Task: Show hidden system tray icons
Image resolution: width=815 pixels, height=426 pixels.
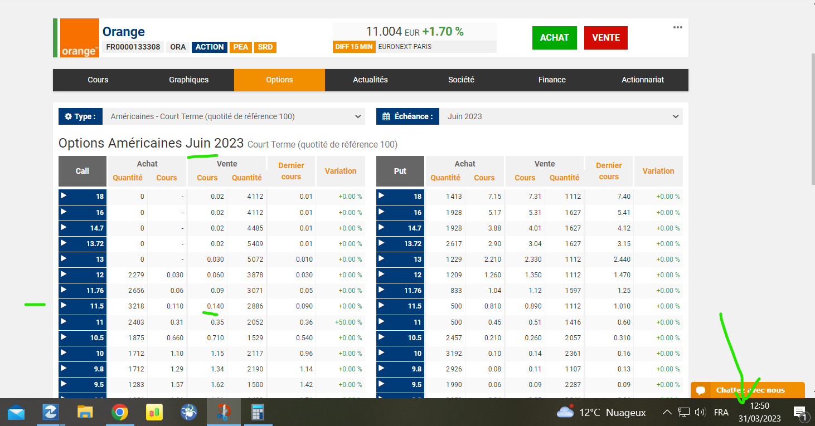Action: (x=667, y=413)
